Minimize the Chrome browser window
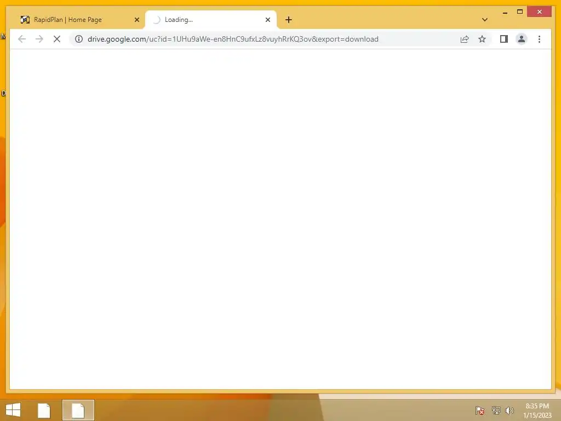561x421 pixels. coord(505,12)
